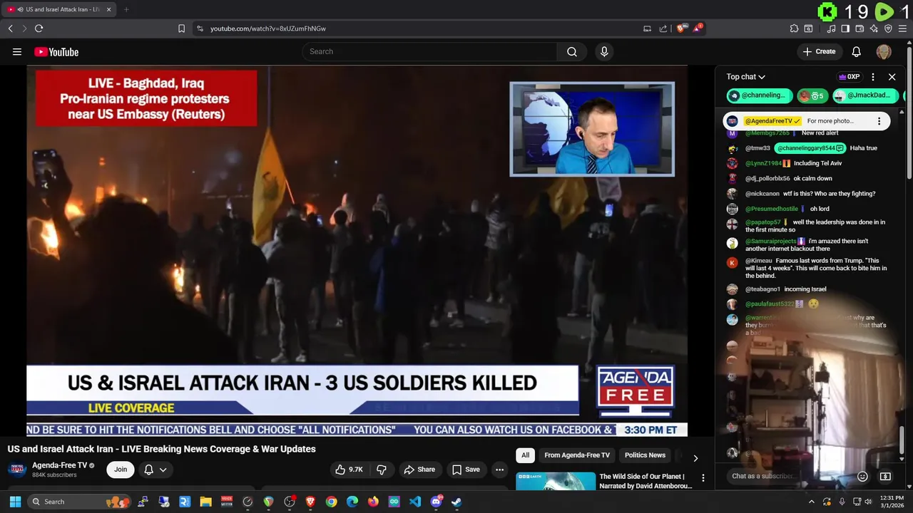Open the taskbar clock showing 12:31 PM
Viewport: 913px width, 513px height.
click(x=892, y=502)
